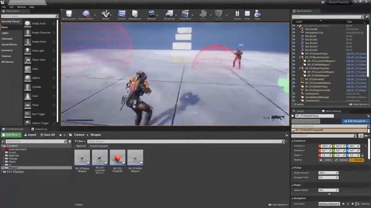Click the Sphere Radius value field

[x=328, y=190]
